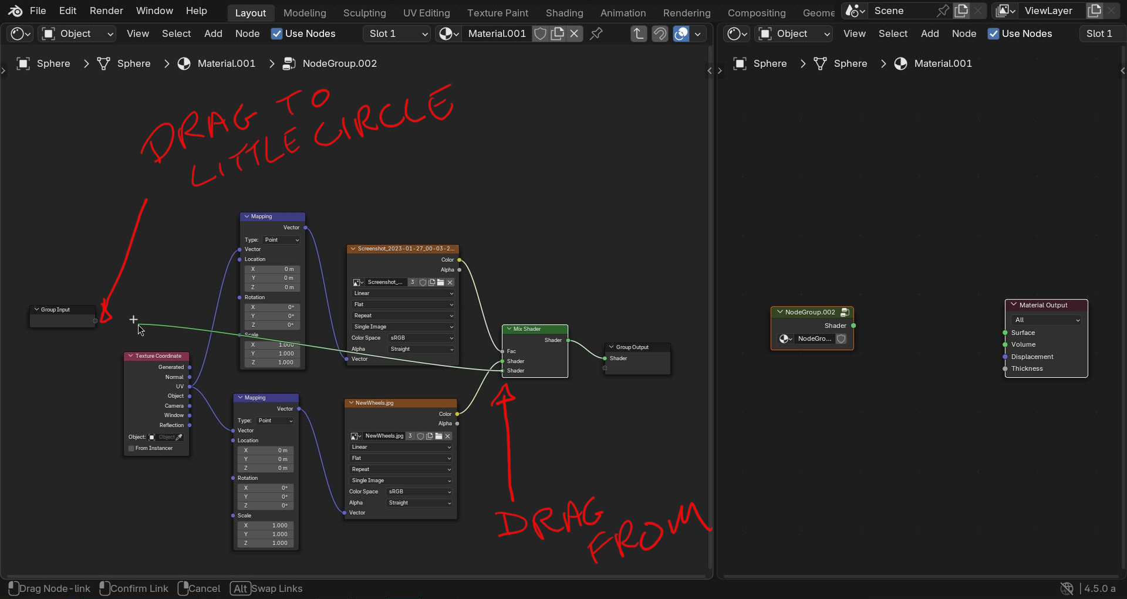
Task: Enable the From Instancer checkbox
Action: coord(131,448)
